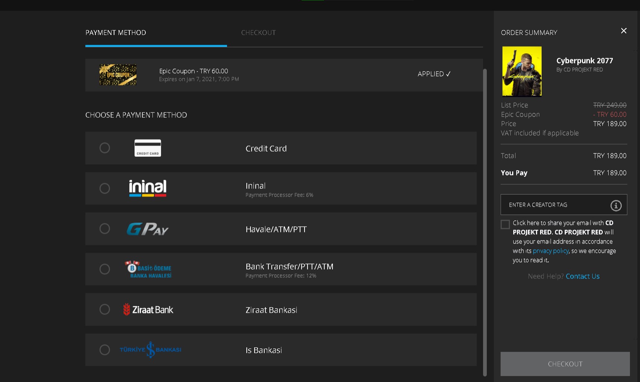
Task: Click the payment methods vertical scrollbar
Action: [x=485, y=222]
